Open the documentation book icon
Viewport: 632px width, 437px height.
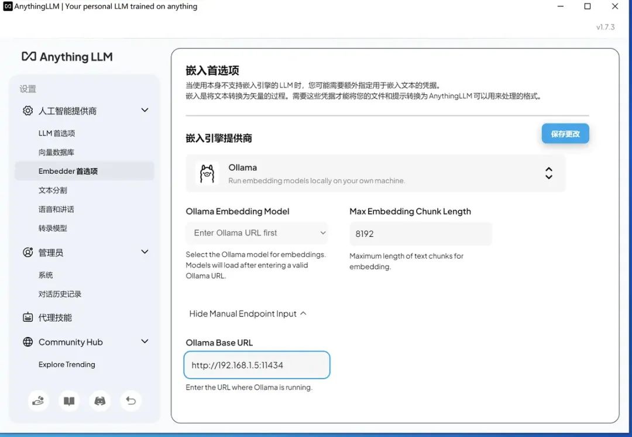[69, 401]
